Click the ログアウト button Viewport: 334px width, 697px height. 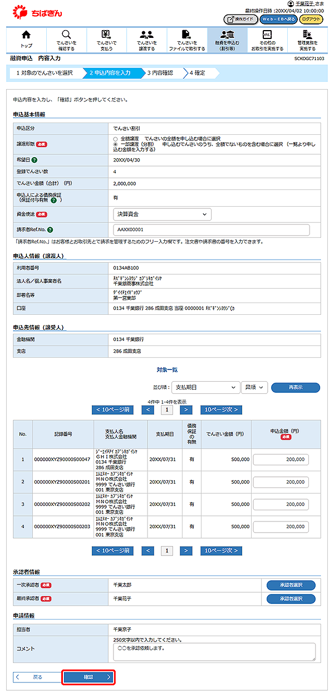(311, 19)
